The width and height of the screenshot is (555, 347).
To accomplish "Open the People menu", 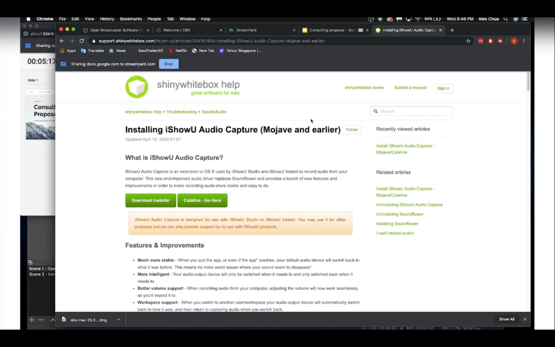I will tap(154, 19).
